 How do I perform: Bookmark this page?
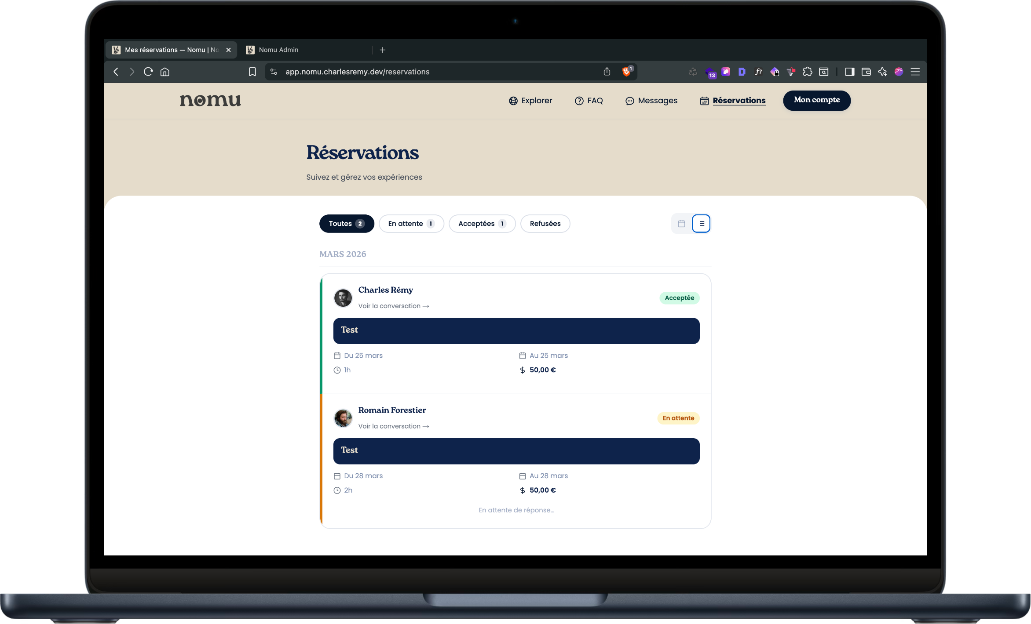252,72
